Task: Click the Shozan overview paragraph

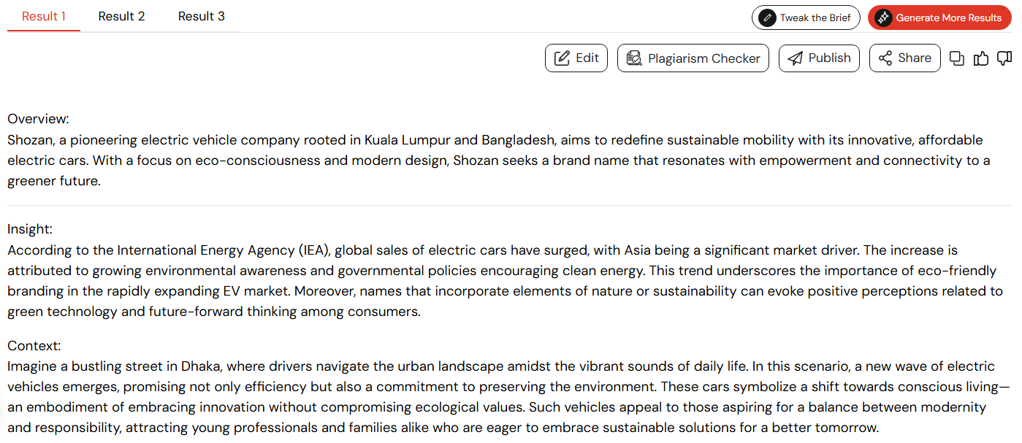Action: 499,161
